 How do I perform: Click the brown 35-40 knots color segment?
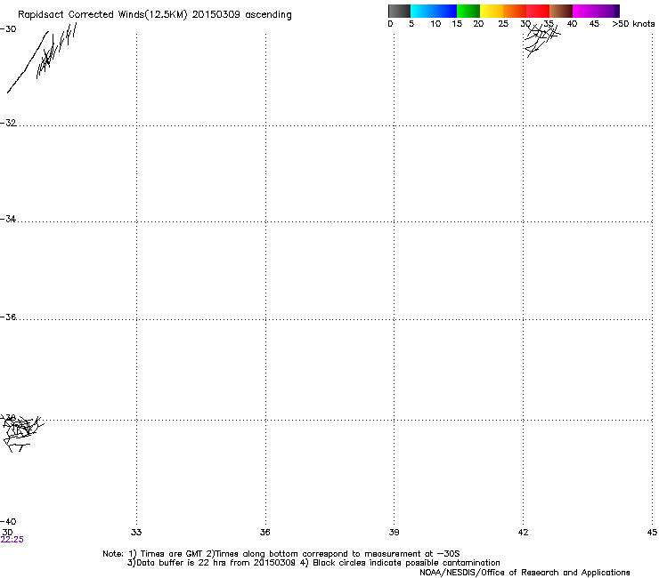tap(561, 11)
